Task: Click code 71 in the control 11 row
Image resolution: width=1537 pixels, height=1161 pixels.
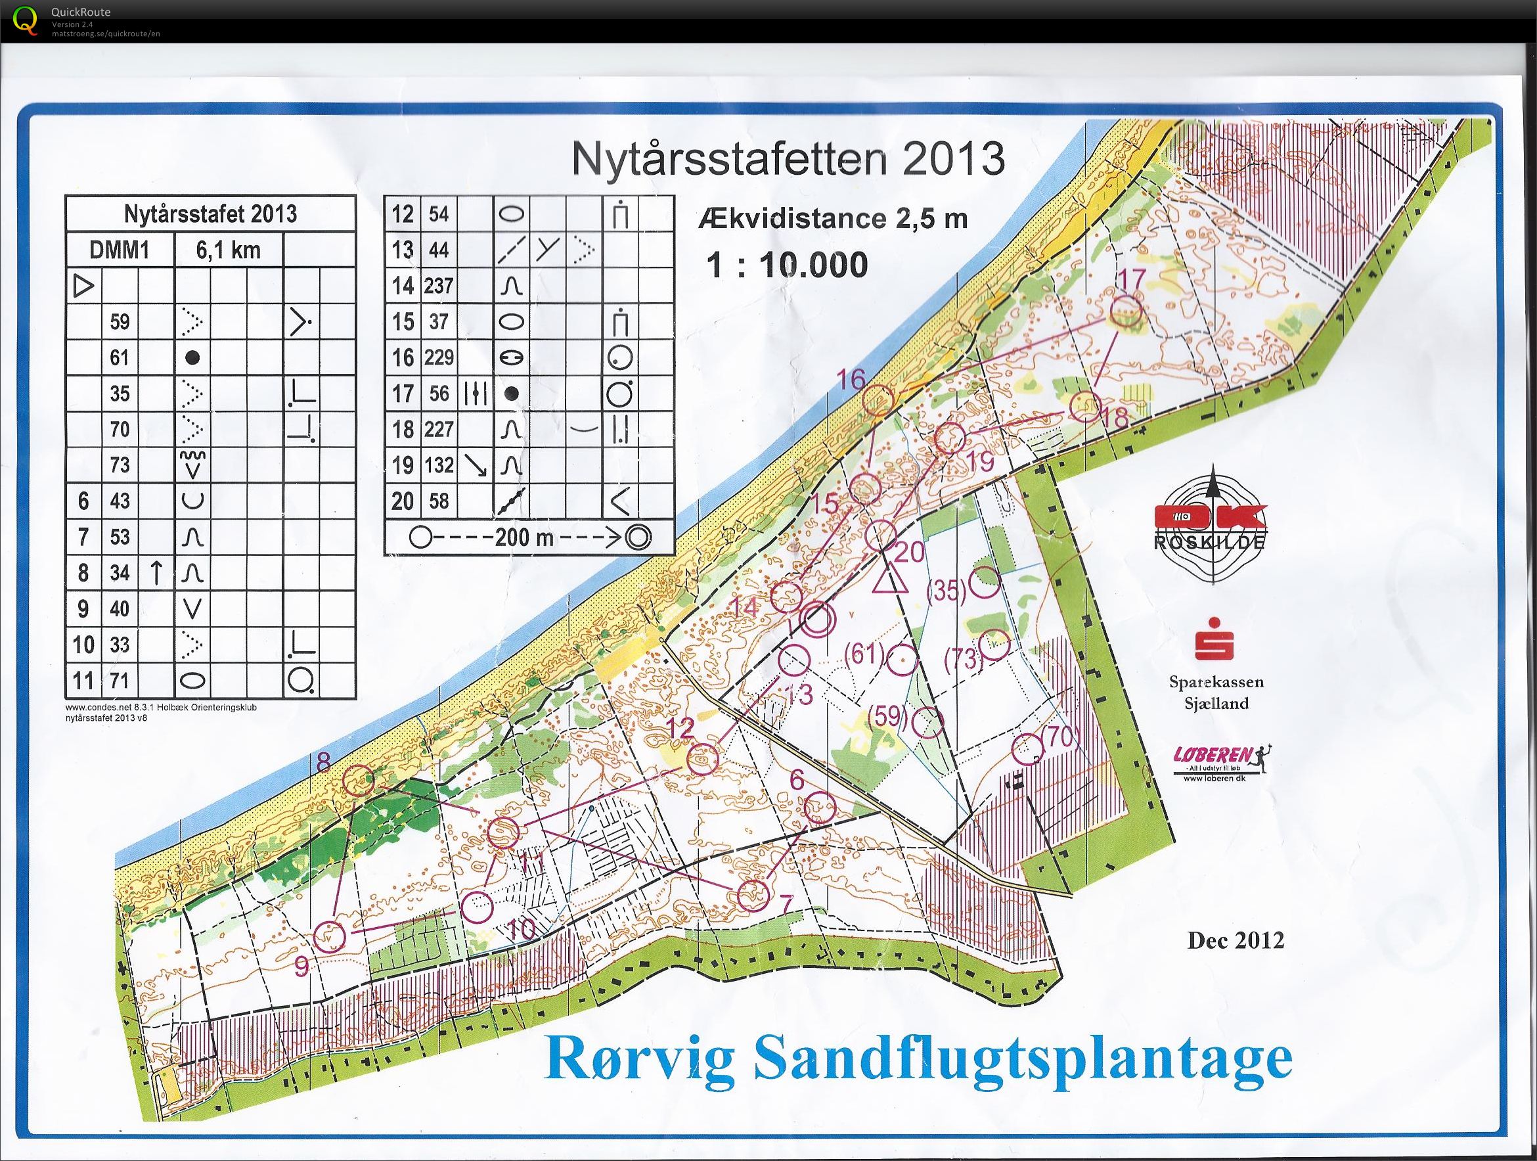Action: pyautogui.click(x=120, y=681)
